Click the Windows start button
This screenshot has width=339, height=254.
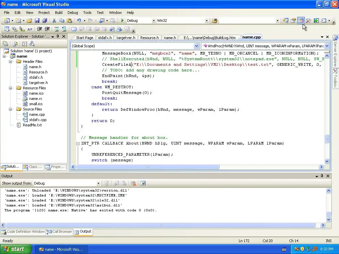click(x=16, y=249)
